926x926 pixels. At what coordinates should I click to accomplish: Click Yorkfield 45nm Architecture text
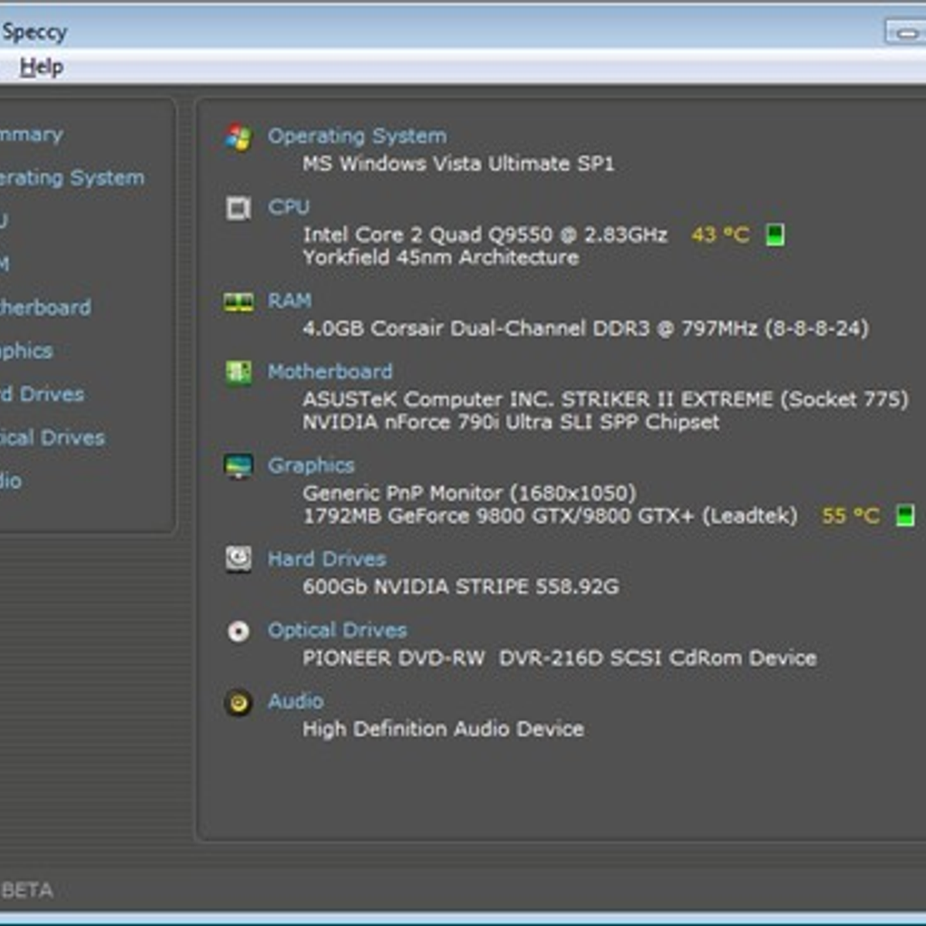click(441, 258)
